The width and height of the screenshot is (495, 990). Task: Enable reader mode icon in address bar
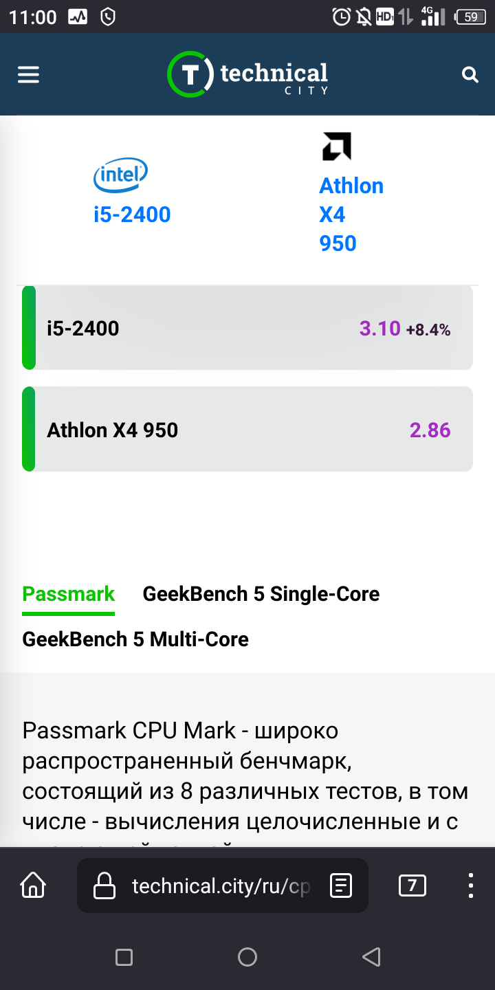341,885
